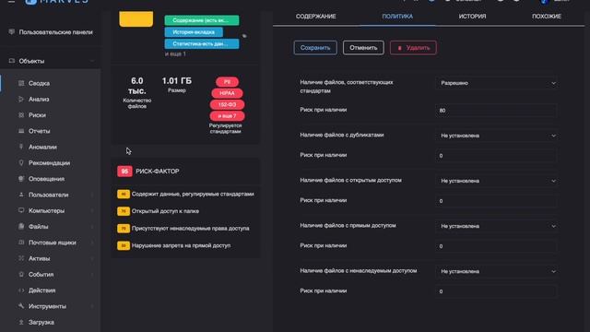Click the Пользовательские панели icon
This screenshot has height=332, width=590.
12,32
